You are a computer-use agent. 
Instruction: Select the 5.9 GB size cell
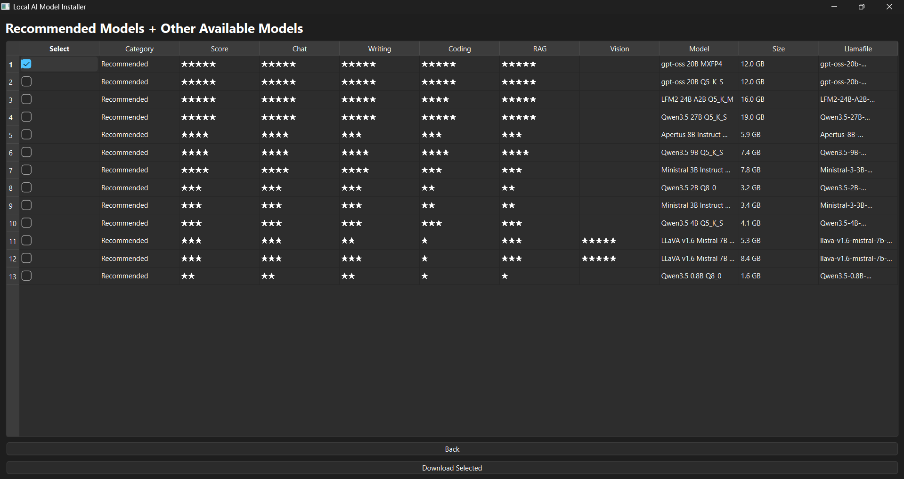click(779, 135)
